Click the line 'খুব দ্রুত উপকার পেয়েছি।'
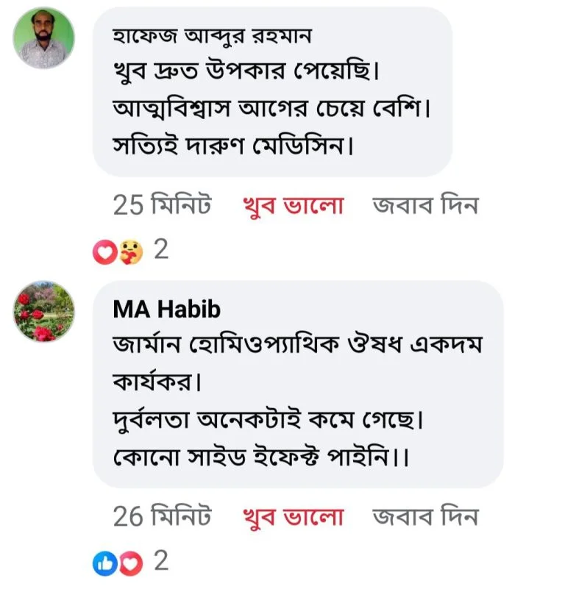 point(252,72)
